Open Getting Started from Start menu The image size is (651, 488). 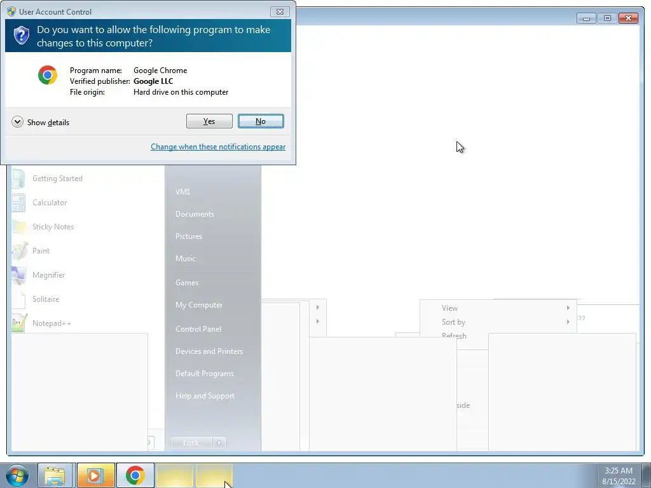click(x=57, y=179)
